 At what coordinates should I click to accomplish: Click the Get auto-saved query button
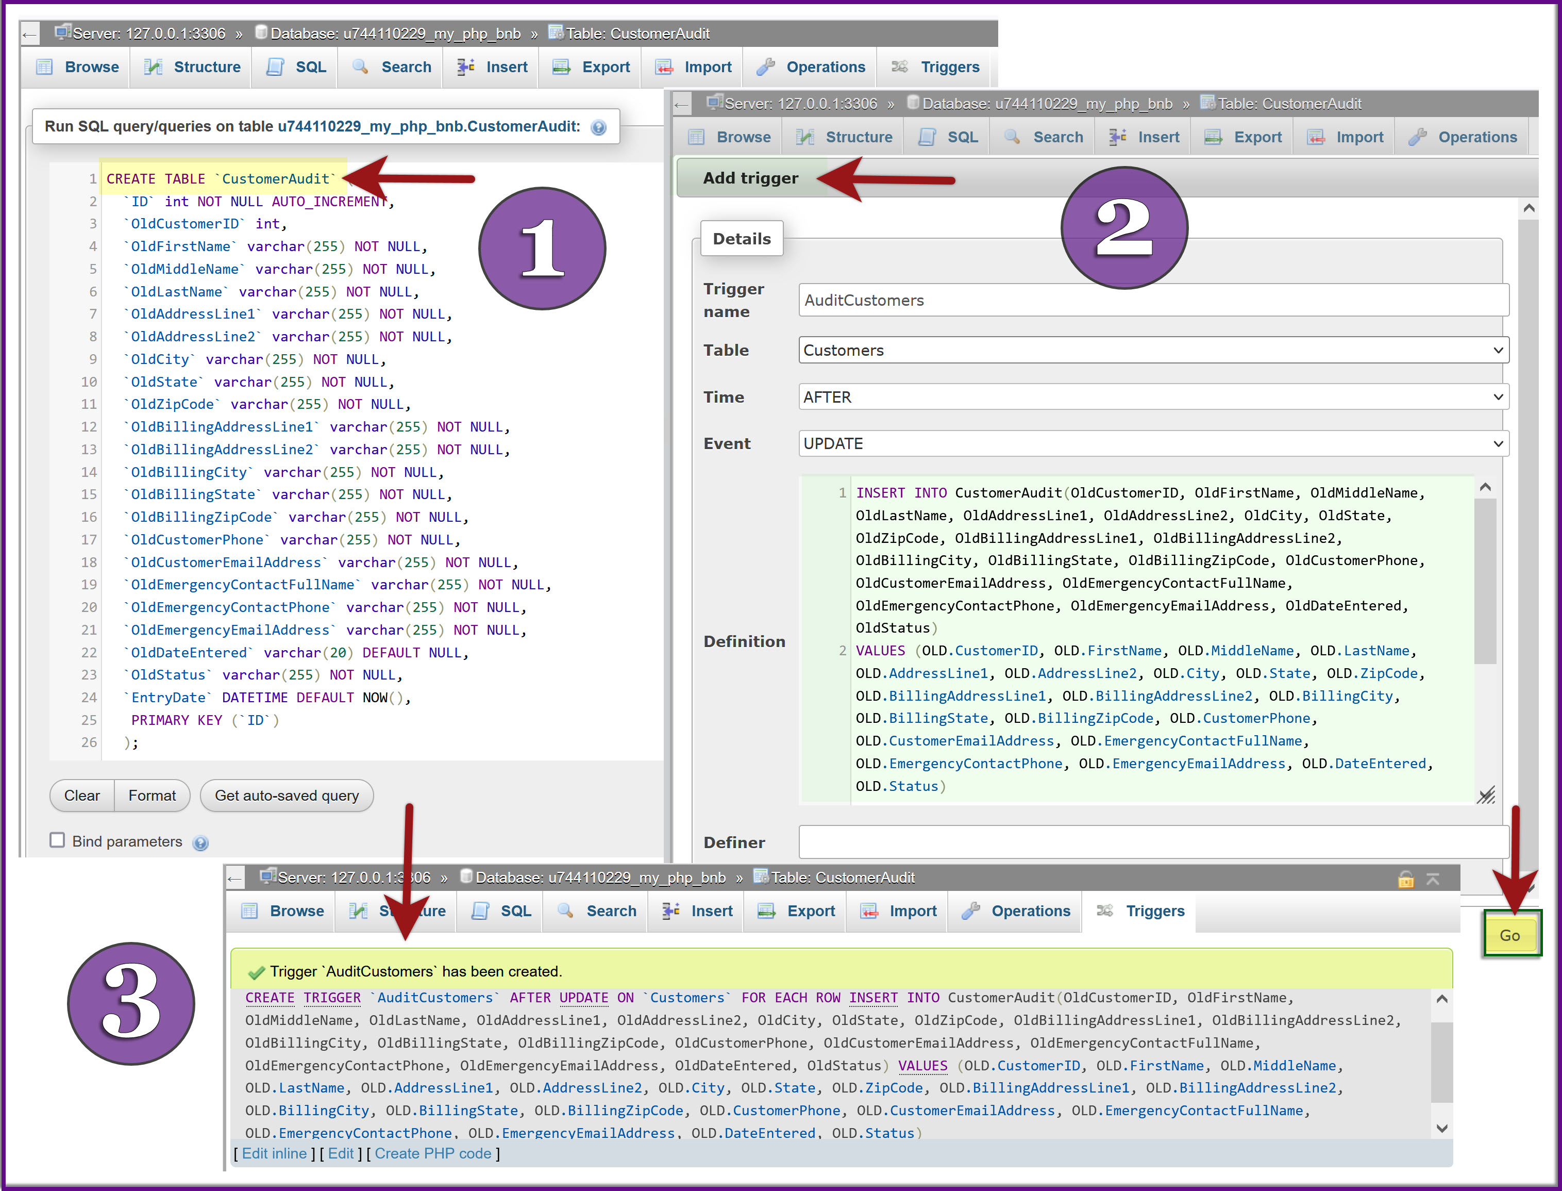287,796
